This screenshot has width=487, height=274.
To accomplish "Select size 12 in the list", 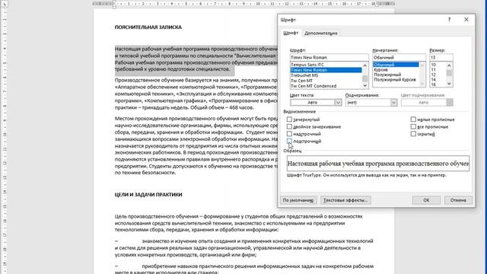I will point(438,75).
